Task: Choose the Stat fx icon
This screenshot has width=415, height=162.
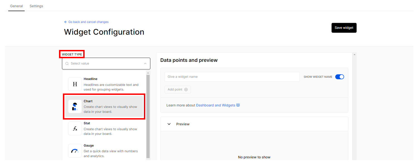Action: pyautogui.click(x=75, y=128)
